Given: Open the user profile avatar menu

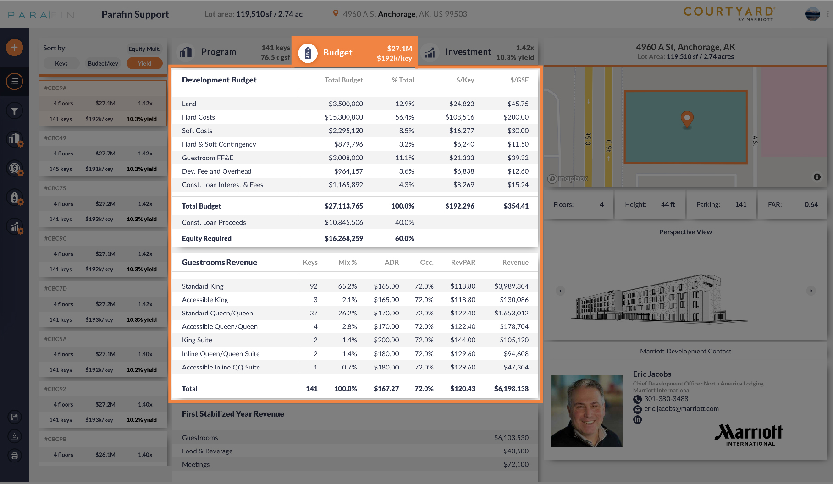Looking at the screenshot, I should pos(813,14).
